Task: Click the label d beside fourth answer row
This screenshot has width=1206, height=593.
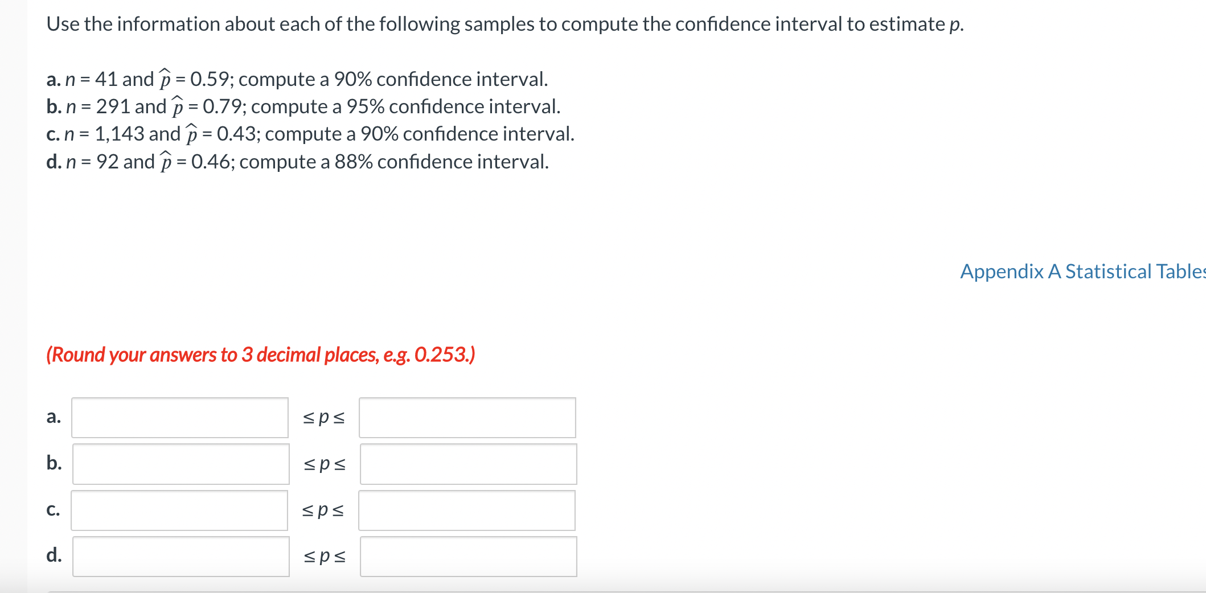Action: click(x=54, y=556)
